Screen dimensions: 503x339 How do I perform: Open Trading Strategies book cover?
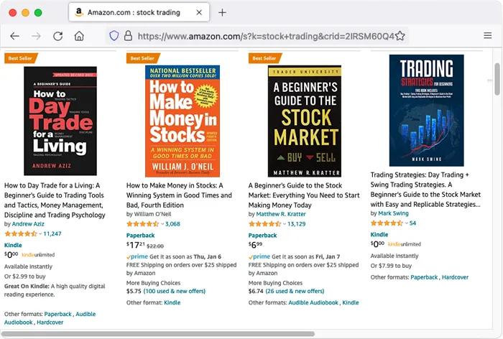(x=426, y=111)
